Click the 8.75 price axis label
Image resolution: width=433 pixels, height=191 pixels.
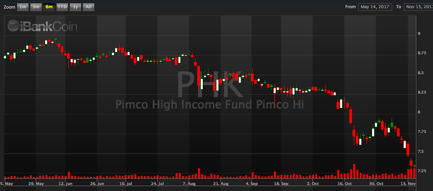coord(421,53)
